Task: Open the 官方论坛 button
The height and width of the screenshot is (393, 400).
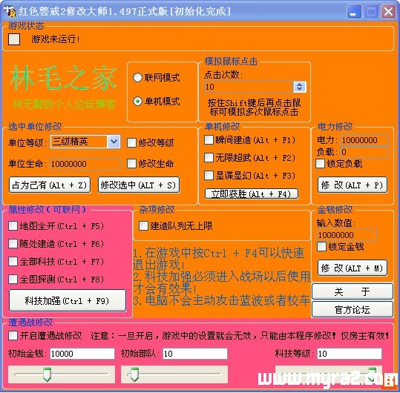Action: 353,309
